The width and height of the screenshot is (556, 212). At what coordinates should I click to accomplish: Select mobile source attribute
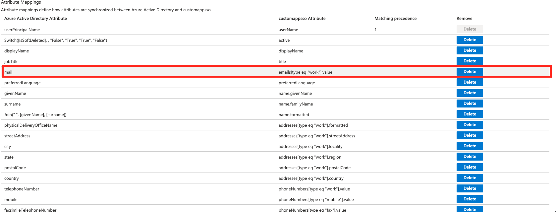click(x=11, y=200)
